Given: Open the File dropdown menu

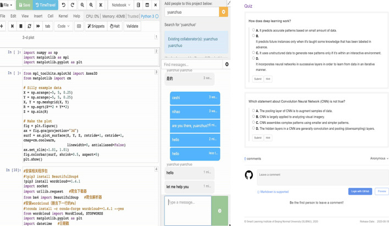Looking at the screenshot, I should click(x=8, y=5).
